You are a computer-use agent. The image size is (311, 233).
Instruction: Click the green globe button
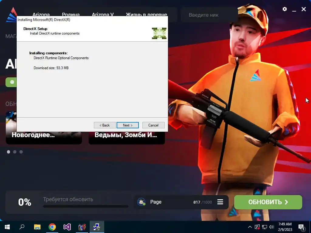coord(12,82)
